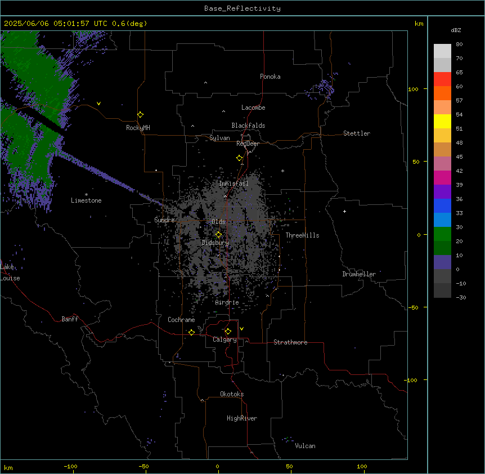Select the yellow diamond marker below Cochrane
Viewport: 485px width, 474px height.
click(x=191, y=332)
